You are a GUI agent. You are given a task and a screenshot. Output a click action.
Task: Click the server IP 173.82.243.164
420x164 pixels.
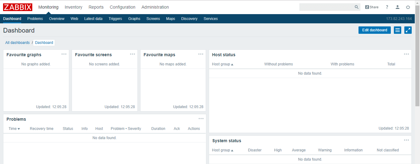[399, 19]
